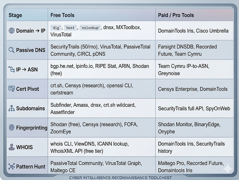Click the `dig` code snippet
Screen dimensions: 239x180
[56, 28]
